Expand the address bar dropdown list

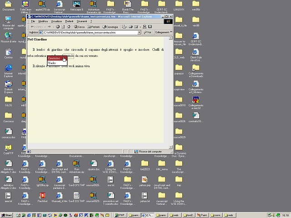pos(139,32)
